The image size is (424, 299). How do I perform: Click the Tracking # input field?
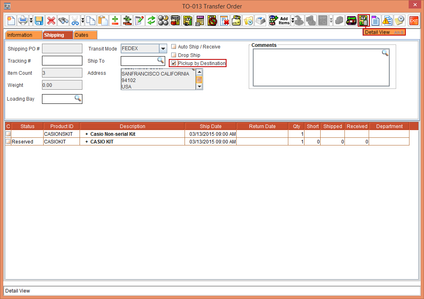62,61
